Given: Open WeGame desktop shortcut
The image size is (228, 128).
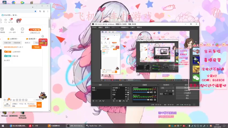Looking at the screenshot, I should point(5,114).
